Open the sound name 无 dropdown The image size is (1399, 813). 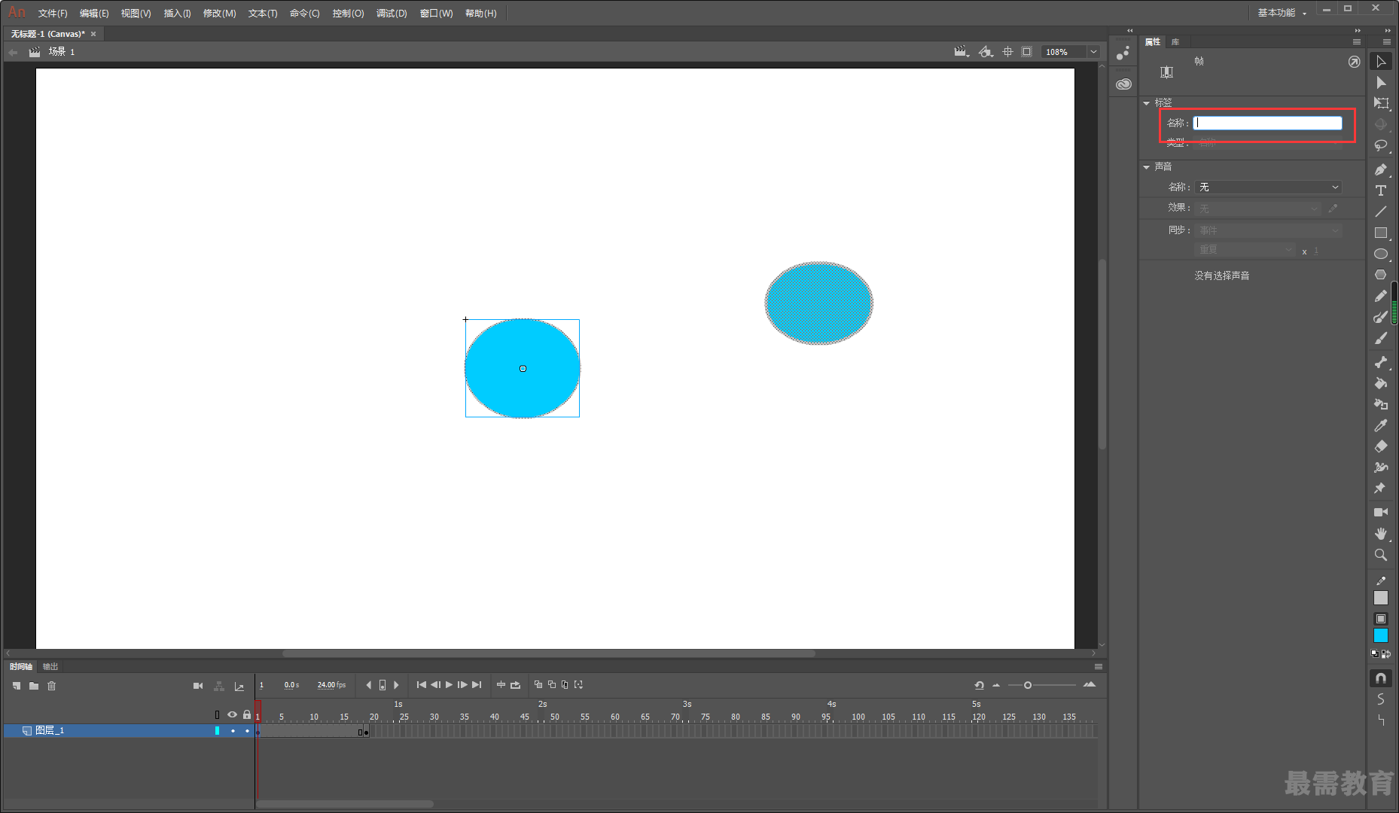tap(1269, 187)
